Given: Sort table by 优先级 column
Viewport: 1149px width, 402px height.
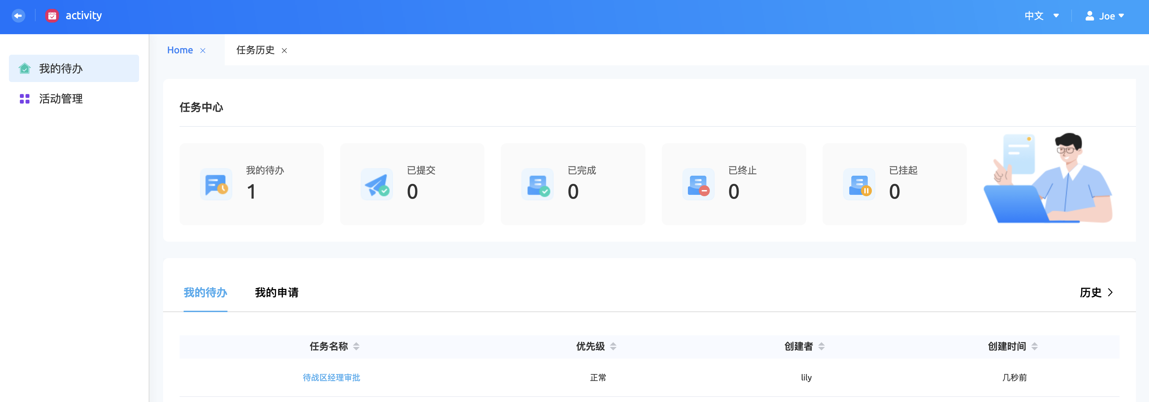Looking at the screenshot, I should coord(613,346).
